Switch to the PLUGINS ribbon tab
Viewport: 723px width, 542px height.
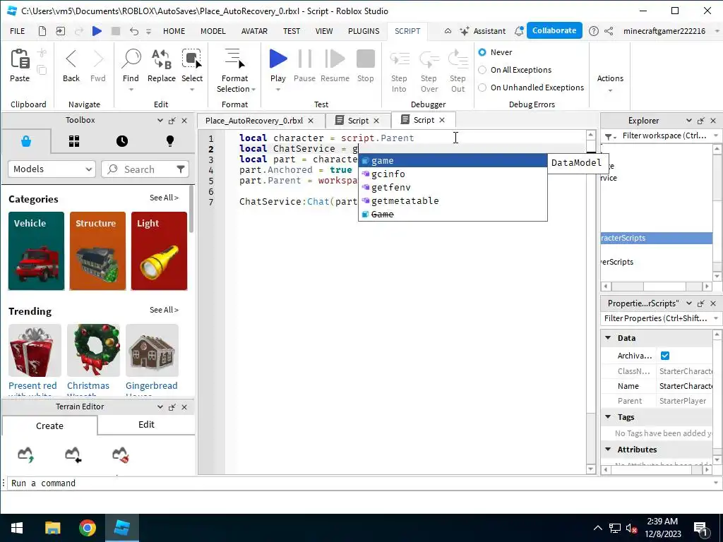[x=364, y=31]
